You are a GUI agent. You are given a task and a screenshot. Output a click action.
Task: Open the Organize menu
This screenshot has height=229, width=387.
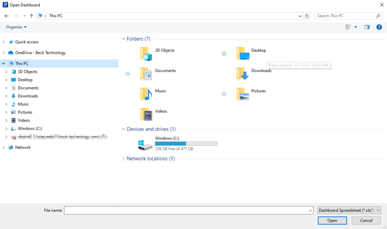point(16,27)
